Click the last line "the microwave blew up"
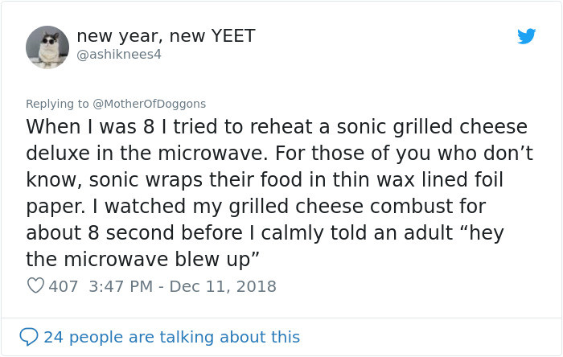Screen dimensions: 563x357 tap(142, 260)
